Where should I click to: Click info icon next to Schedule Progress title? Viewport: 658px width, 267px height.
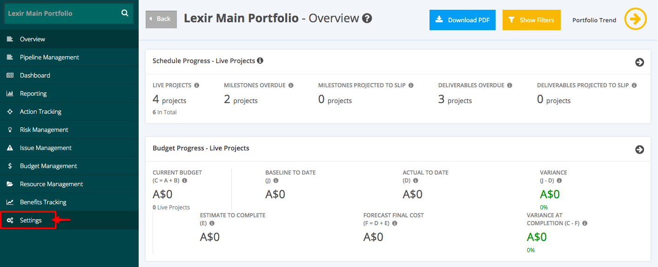click(x=260, y=60)
